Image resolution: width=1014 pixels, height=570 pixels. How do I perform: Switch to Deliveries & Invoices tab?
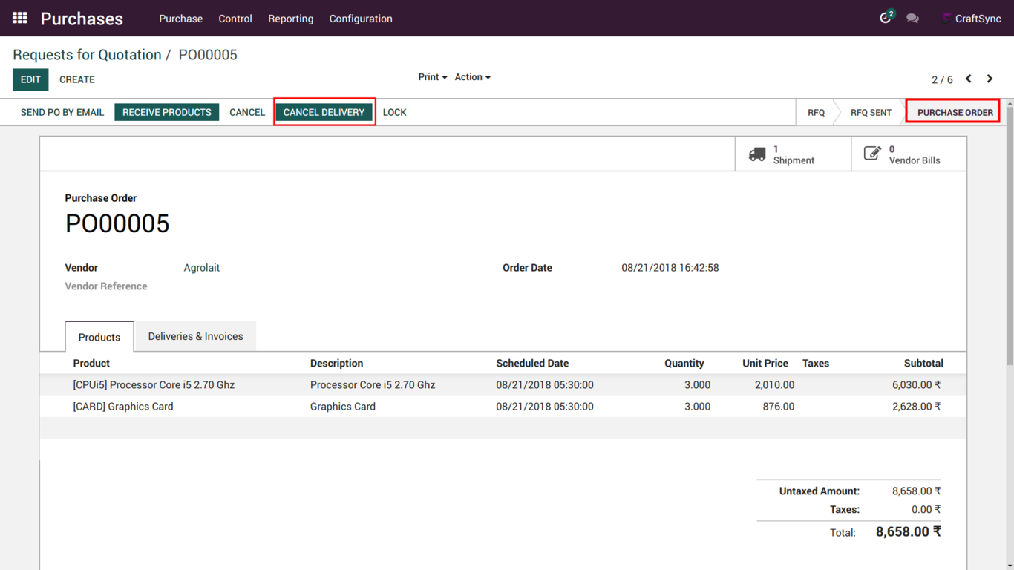(195, 336)
